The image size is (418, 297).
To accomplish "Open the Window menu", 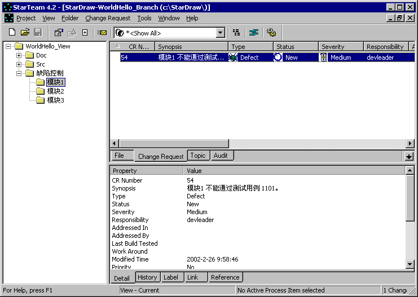I will 169,18.
